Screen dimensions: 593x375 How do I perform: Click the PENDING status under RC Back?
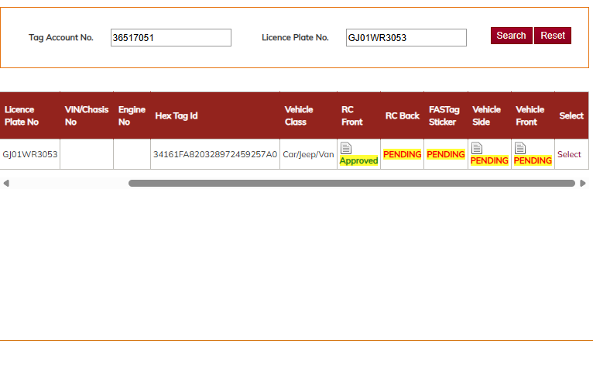click(402, 154)
